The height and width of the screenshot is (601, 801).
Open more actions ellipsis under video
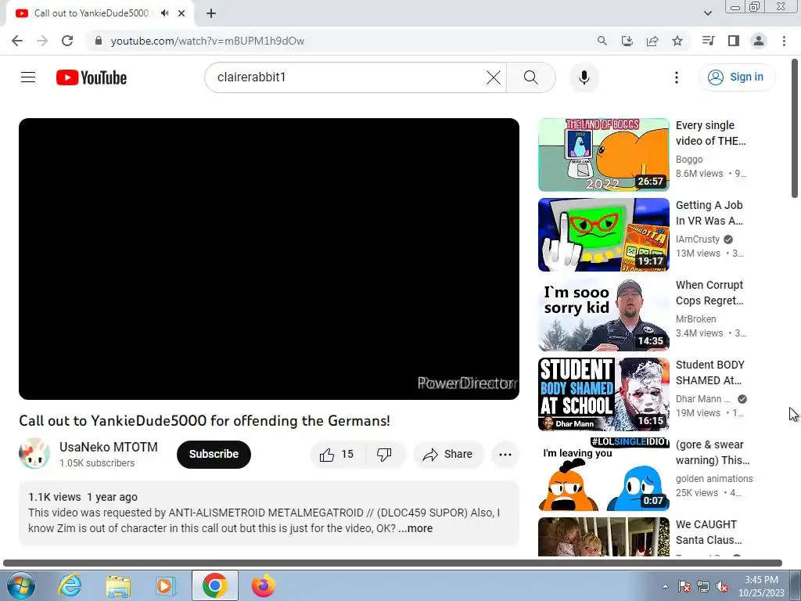[505, 455]
